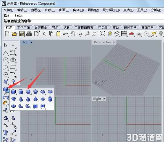Screen dimensions: 164x142
Task: Choose the Circle tool in sidebar
Action: [6, 60]
